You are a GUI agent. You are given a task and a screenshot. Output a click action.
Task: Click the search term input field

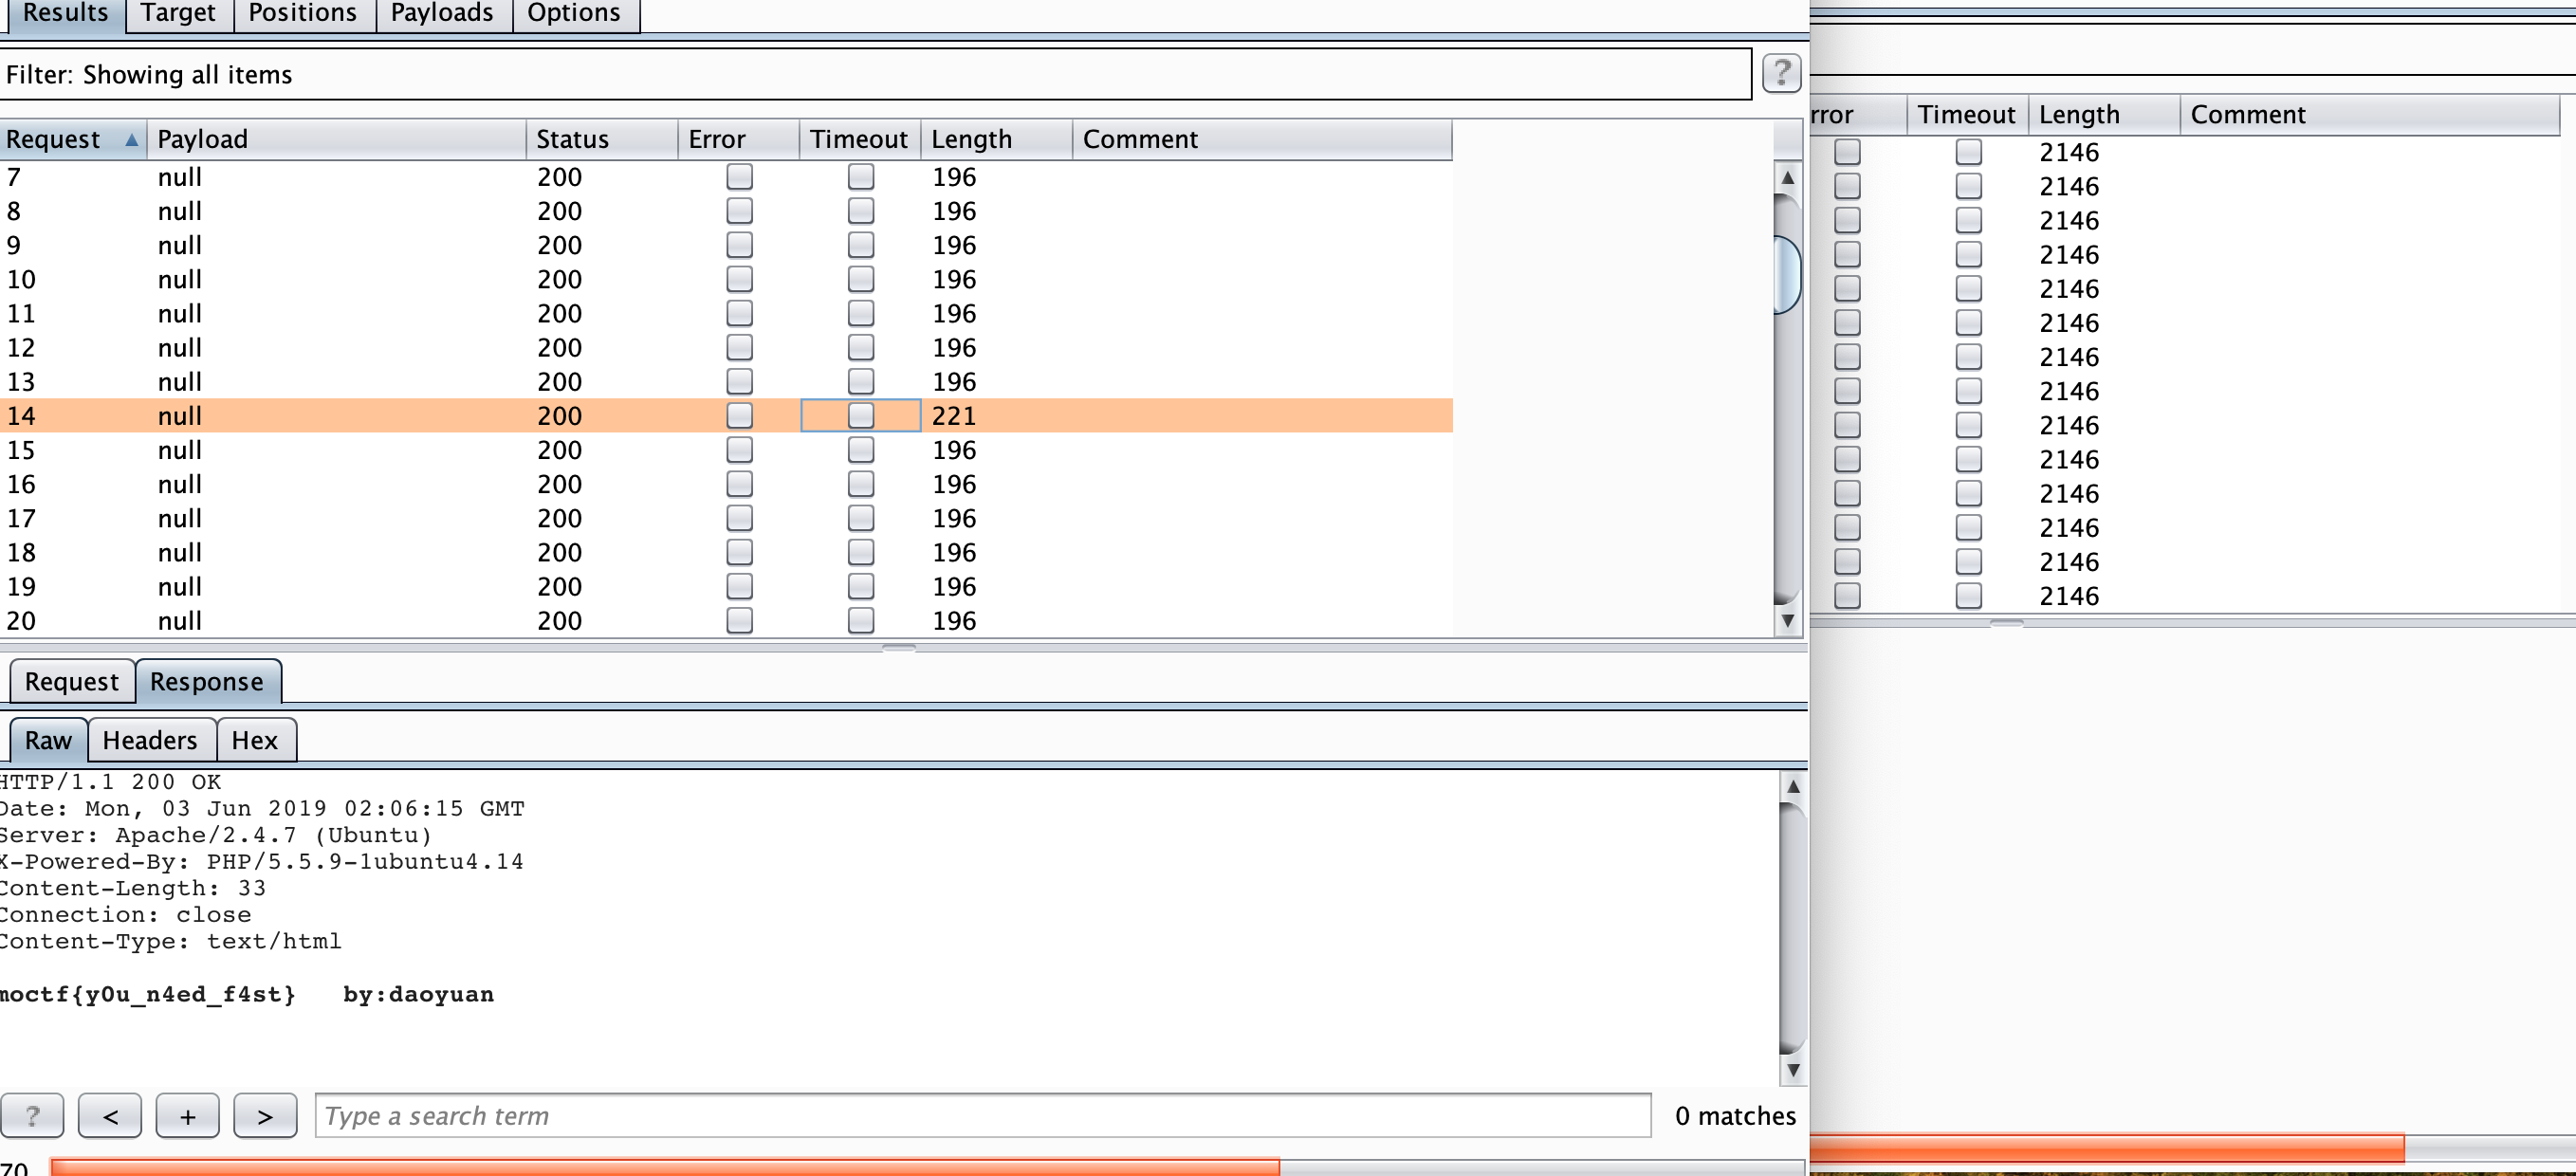[x=980, y=1115]
